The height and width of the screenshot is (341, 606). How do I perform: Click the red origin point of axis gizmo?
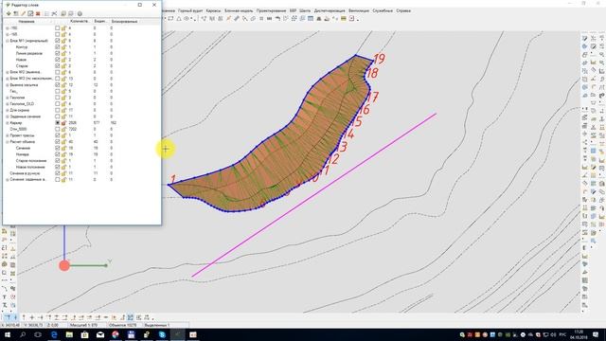point(64,265)
